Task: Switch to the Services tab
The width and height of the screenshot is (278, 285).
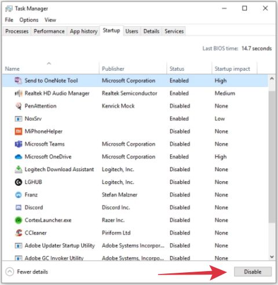Action: point(174,31)
